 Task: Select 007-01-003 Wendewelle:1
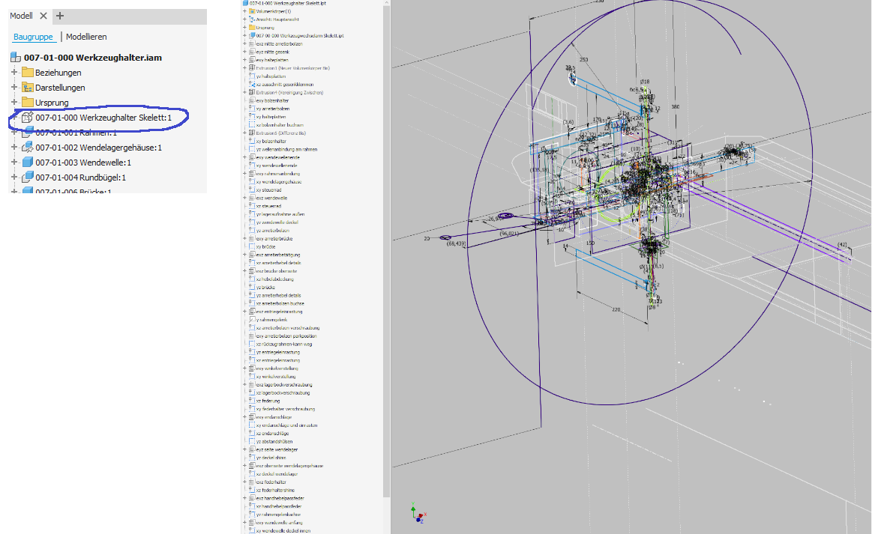83,163
